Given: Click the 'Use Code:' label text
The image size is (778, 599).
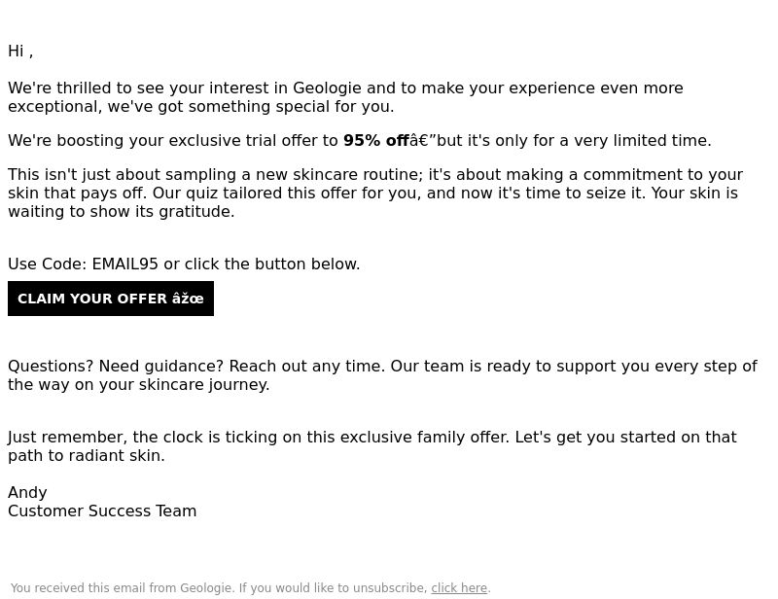Looking at the screenshot, I should (48, 264).
